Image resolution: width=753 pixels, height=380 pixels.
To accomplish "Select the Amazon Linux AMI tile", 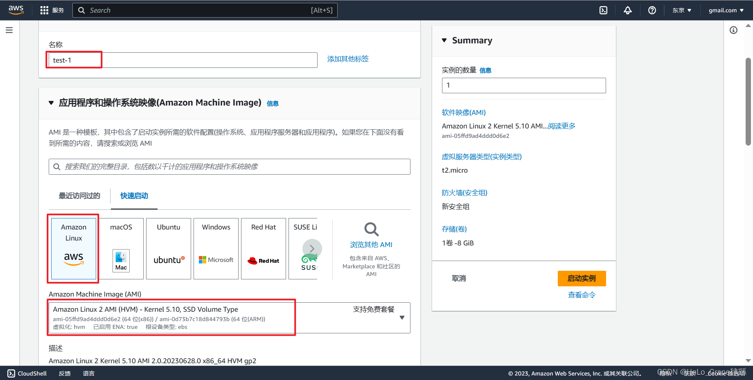I will (x=74, y=249).
